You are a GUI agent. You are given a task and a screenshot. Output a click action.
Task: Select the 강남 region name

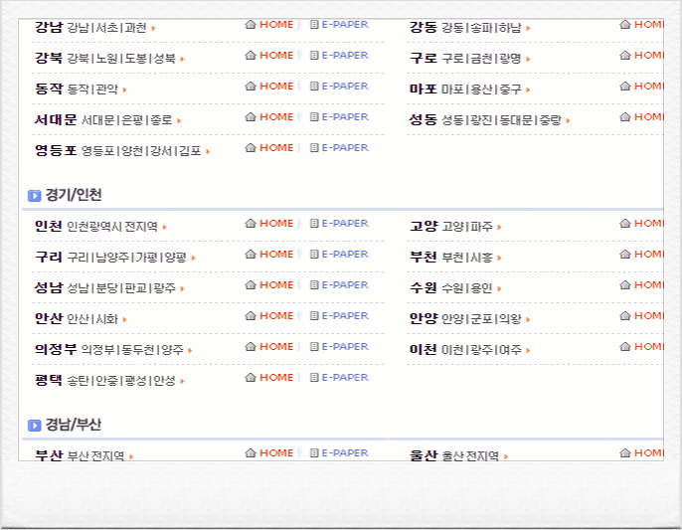49,27
